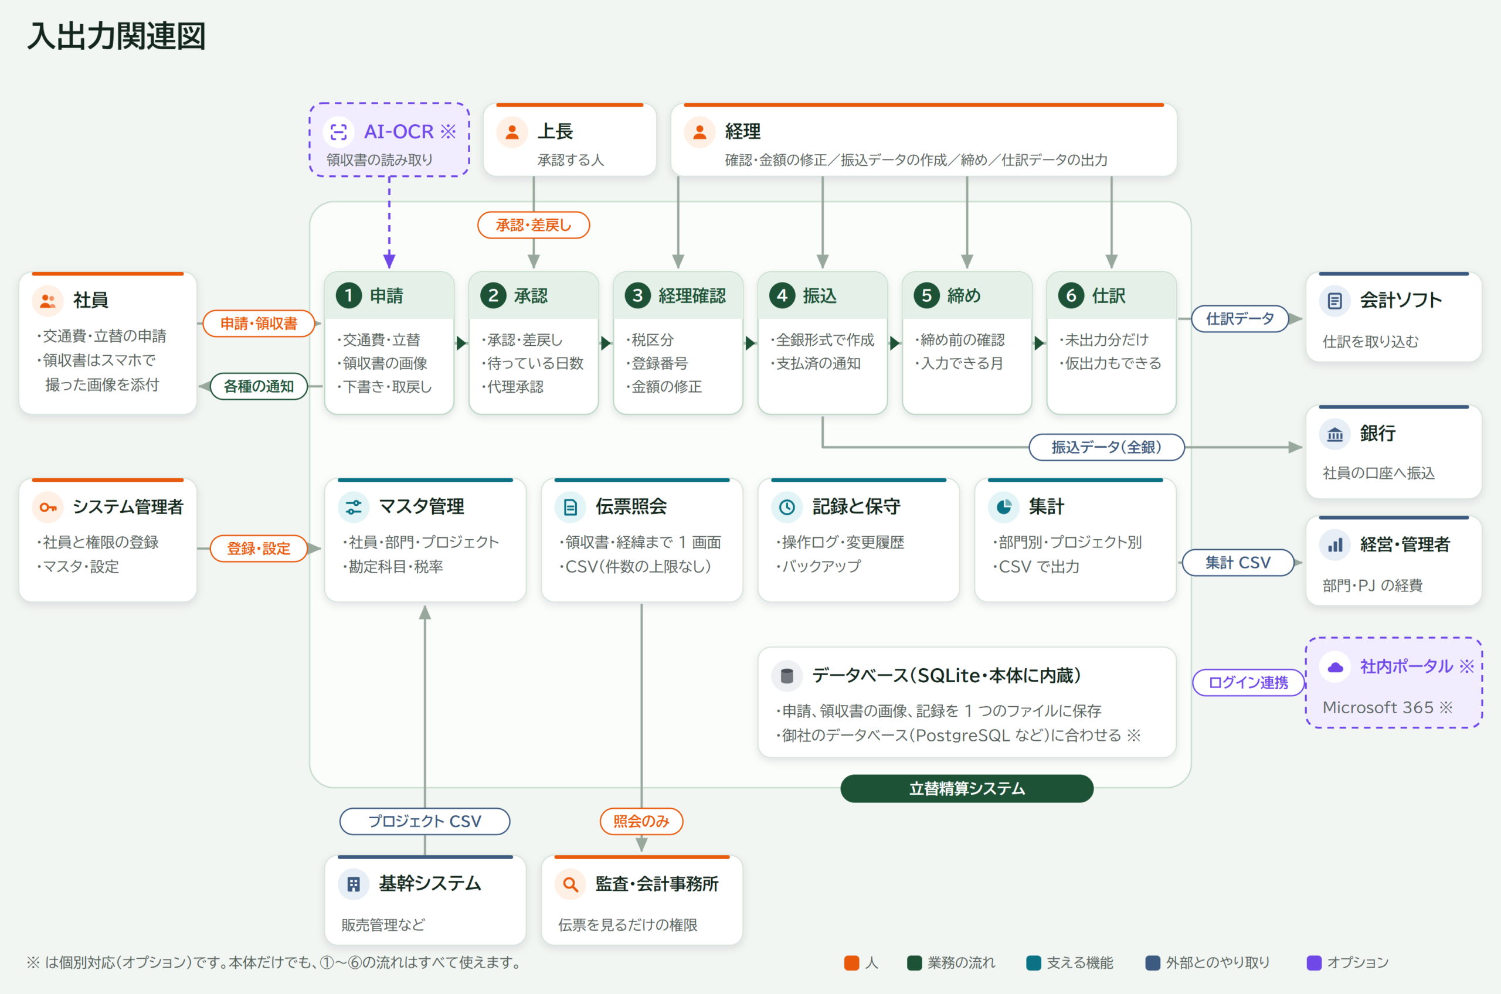Click the 集計 CSV label pill
This screenshot has height=994, width=1501.
[x=1237, y=562]
